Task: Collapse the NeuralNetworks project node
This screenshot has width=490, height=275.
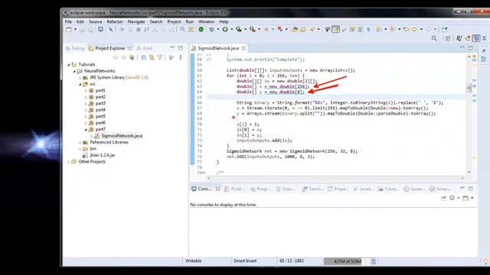Action: pyautogui.click(x=74, y=71)
